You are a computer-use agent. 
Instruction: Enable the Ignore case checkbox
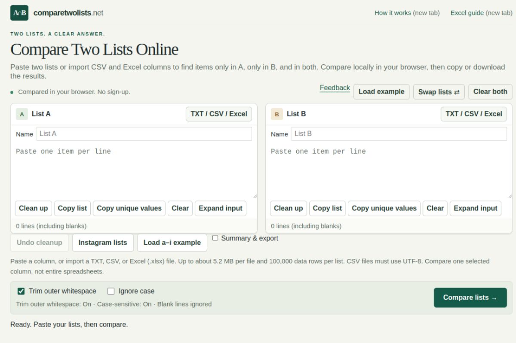coord(111,291)
